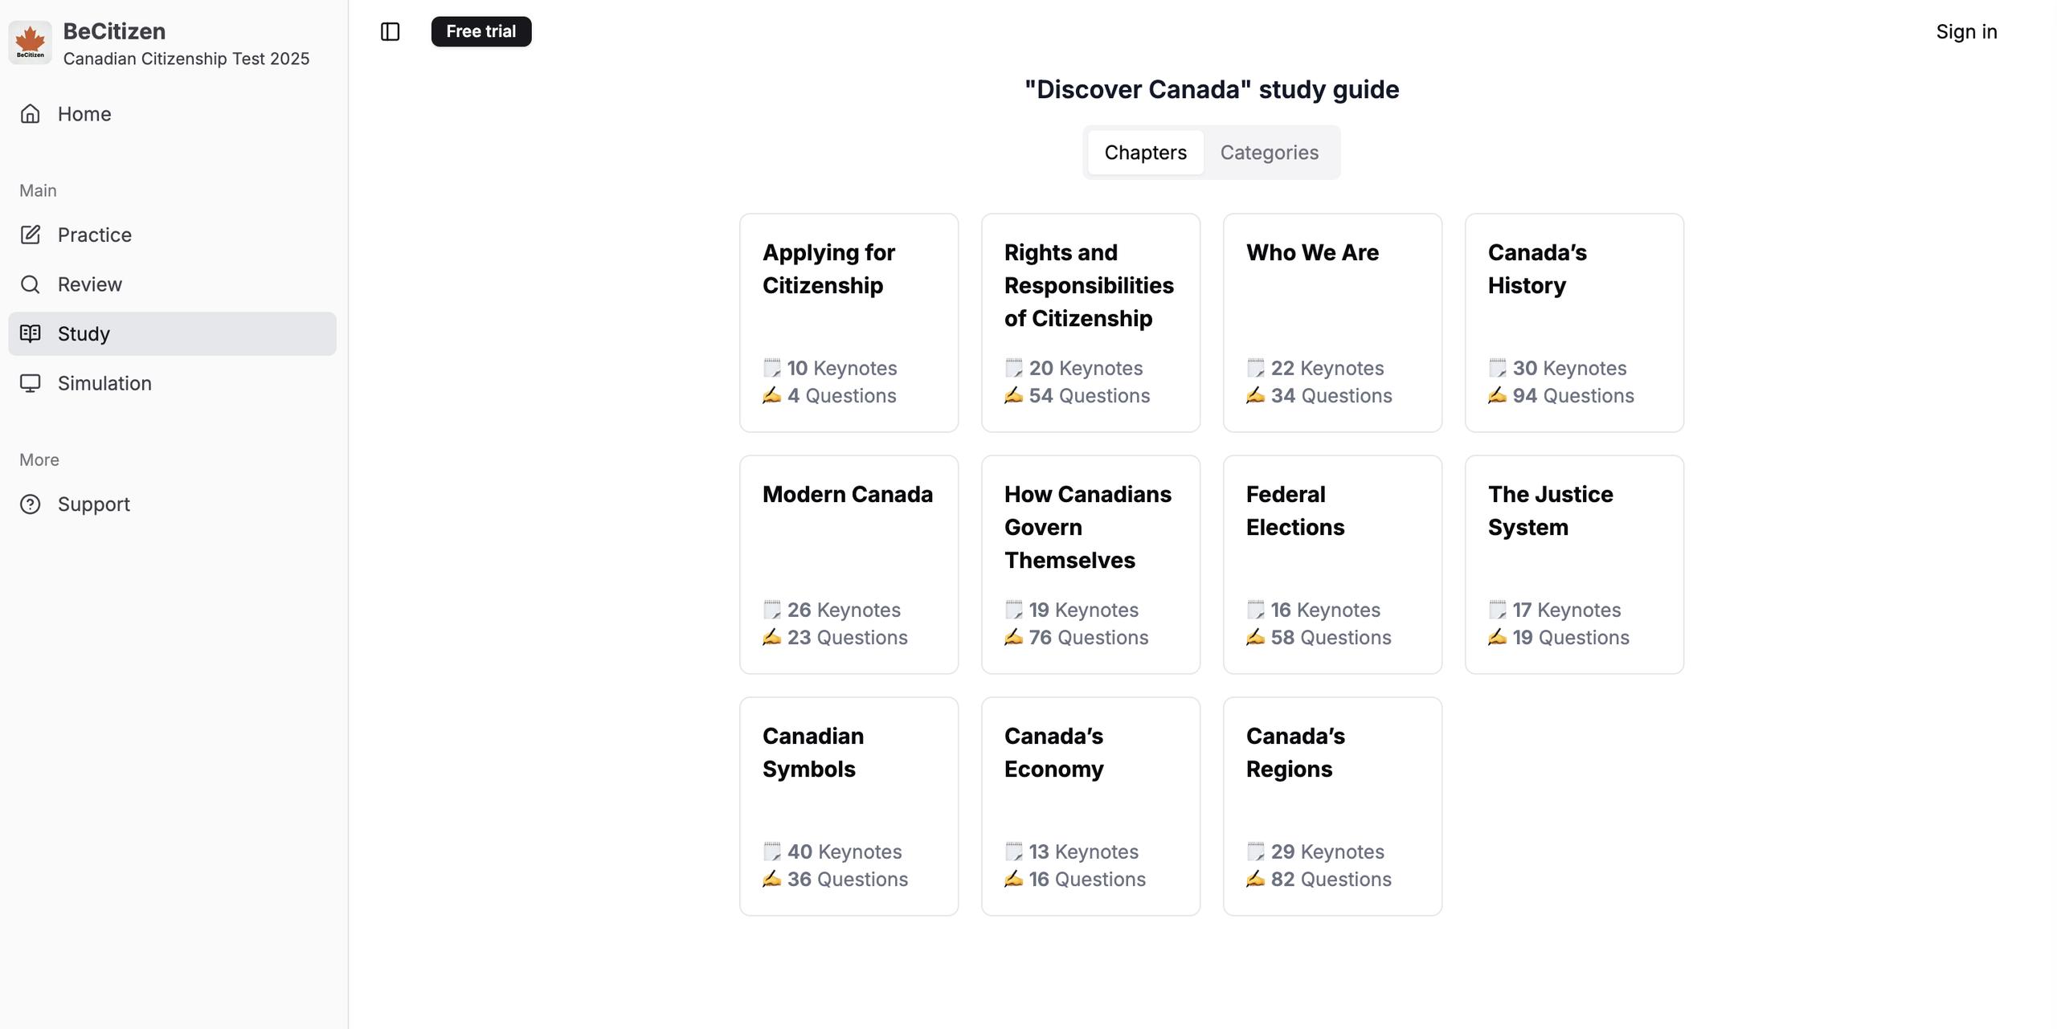Screen dimensions: 2057x1029
Task: Click the Simulation monitor icon
Action: 31,383
